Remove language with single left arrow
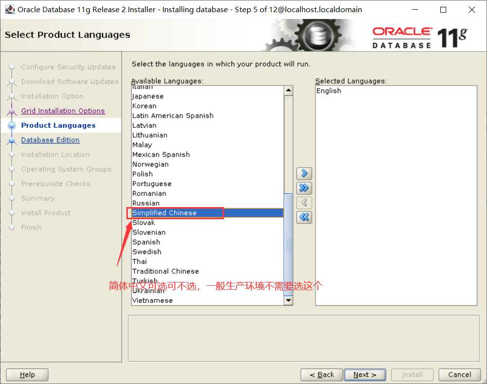487x384 pixels. click(304, 203)
